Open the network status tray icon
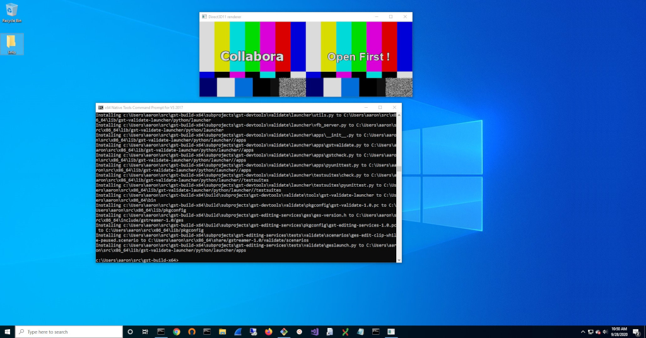 tap(590, 332)
